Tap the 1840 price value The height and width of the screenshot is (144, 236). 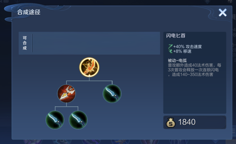(x=187, y=122)
